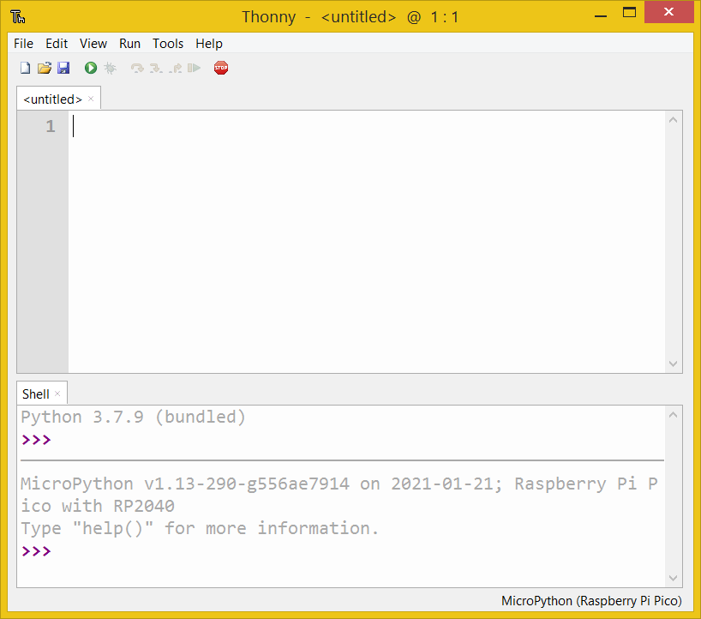
Task: Minimize the Thonny window
Action: click(x=601, y=16)
